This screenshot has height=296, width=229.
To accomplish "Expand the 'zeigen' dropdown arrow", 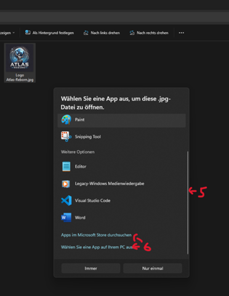I will coord(14,33).
